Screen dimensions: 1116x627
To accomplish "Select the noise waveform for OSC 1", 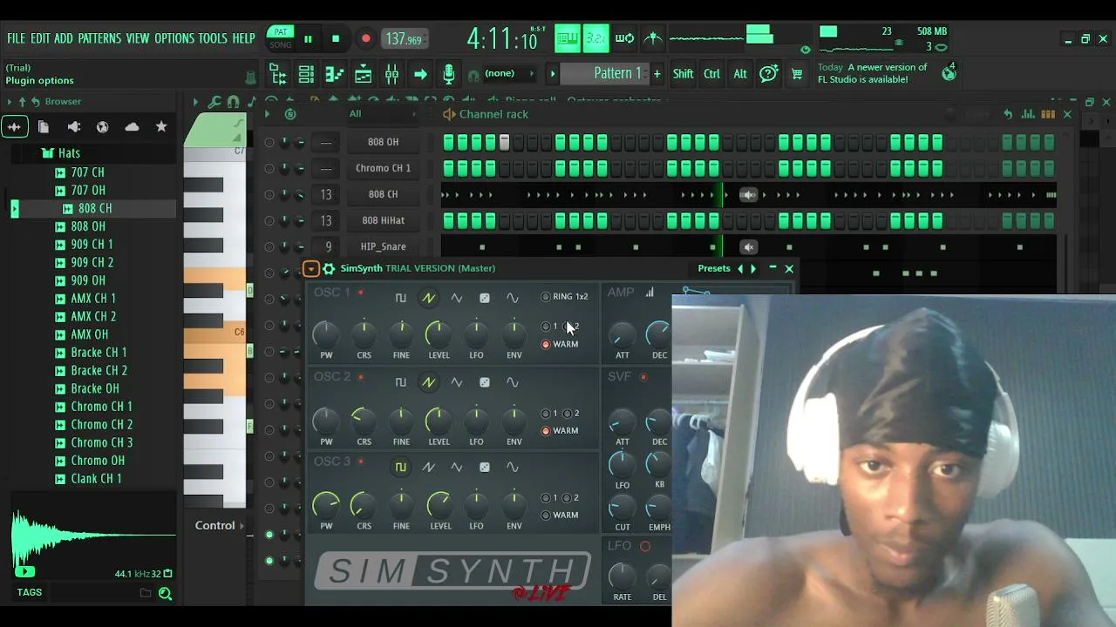I will [485, 298].
